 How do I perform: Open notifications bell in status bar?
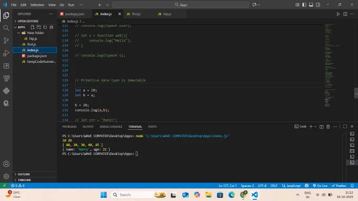(352, 186)
